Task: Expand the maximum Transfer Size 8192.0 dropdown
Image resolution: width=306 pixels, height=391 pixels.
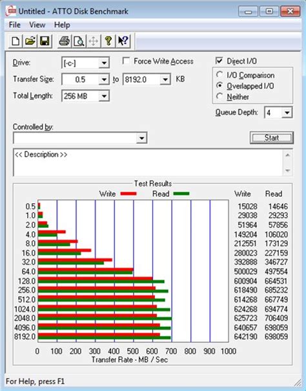Action: 165,80
